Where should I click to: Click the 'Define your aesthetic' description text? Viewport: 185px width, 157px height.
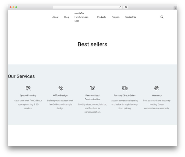[x=60, y=104]
